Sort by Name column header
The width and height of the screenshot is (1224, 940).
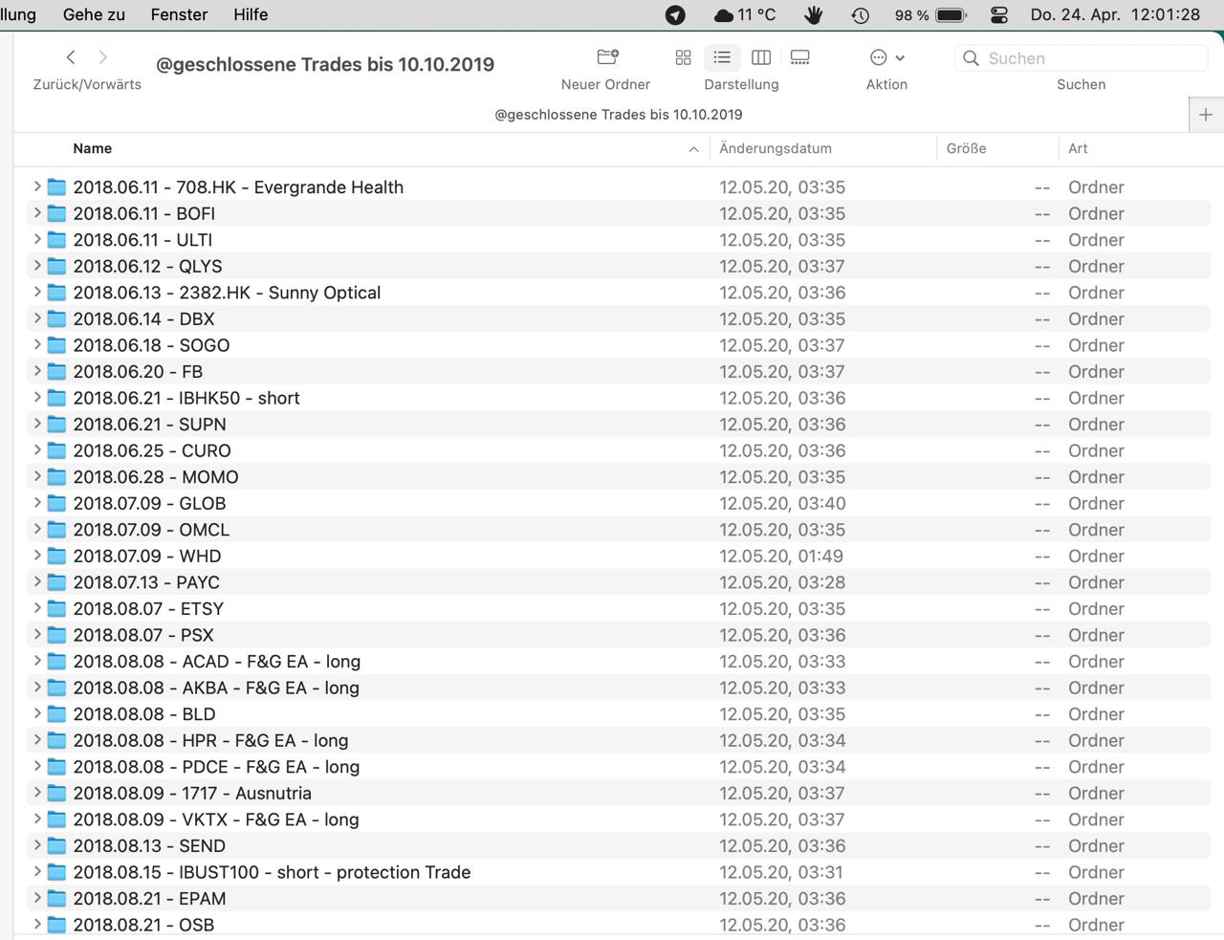pyautogui.click(x=93, y=148)
